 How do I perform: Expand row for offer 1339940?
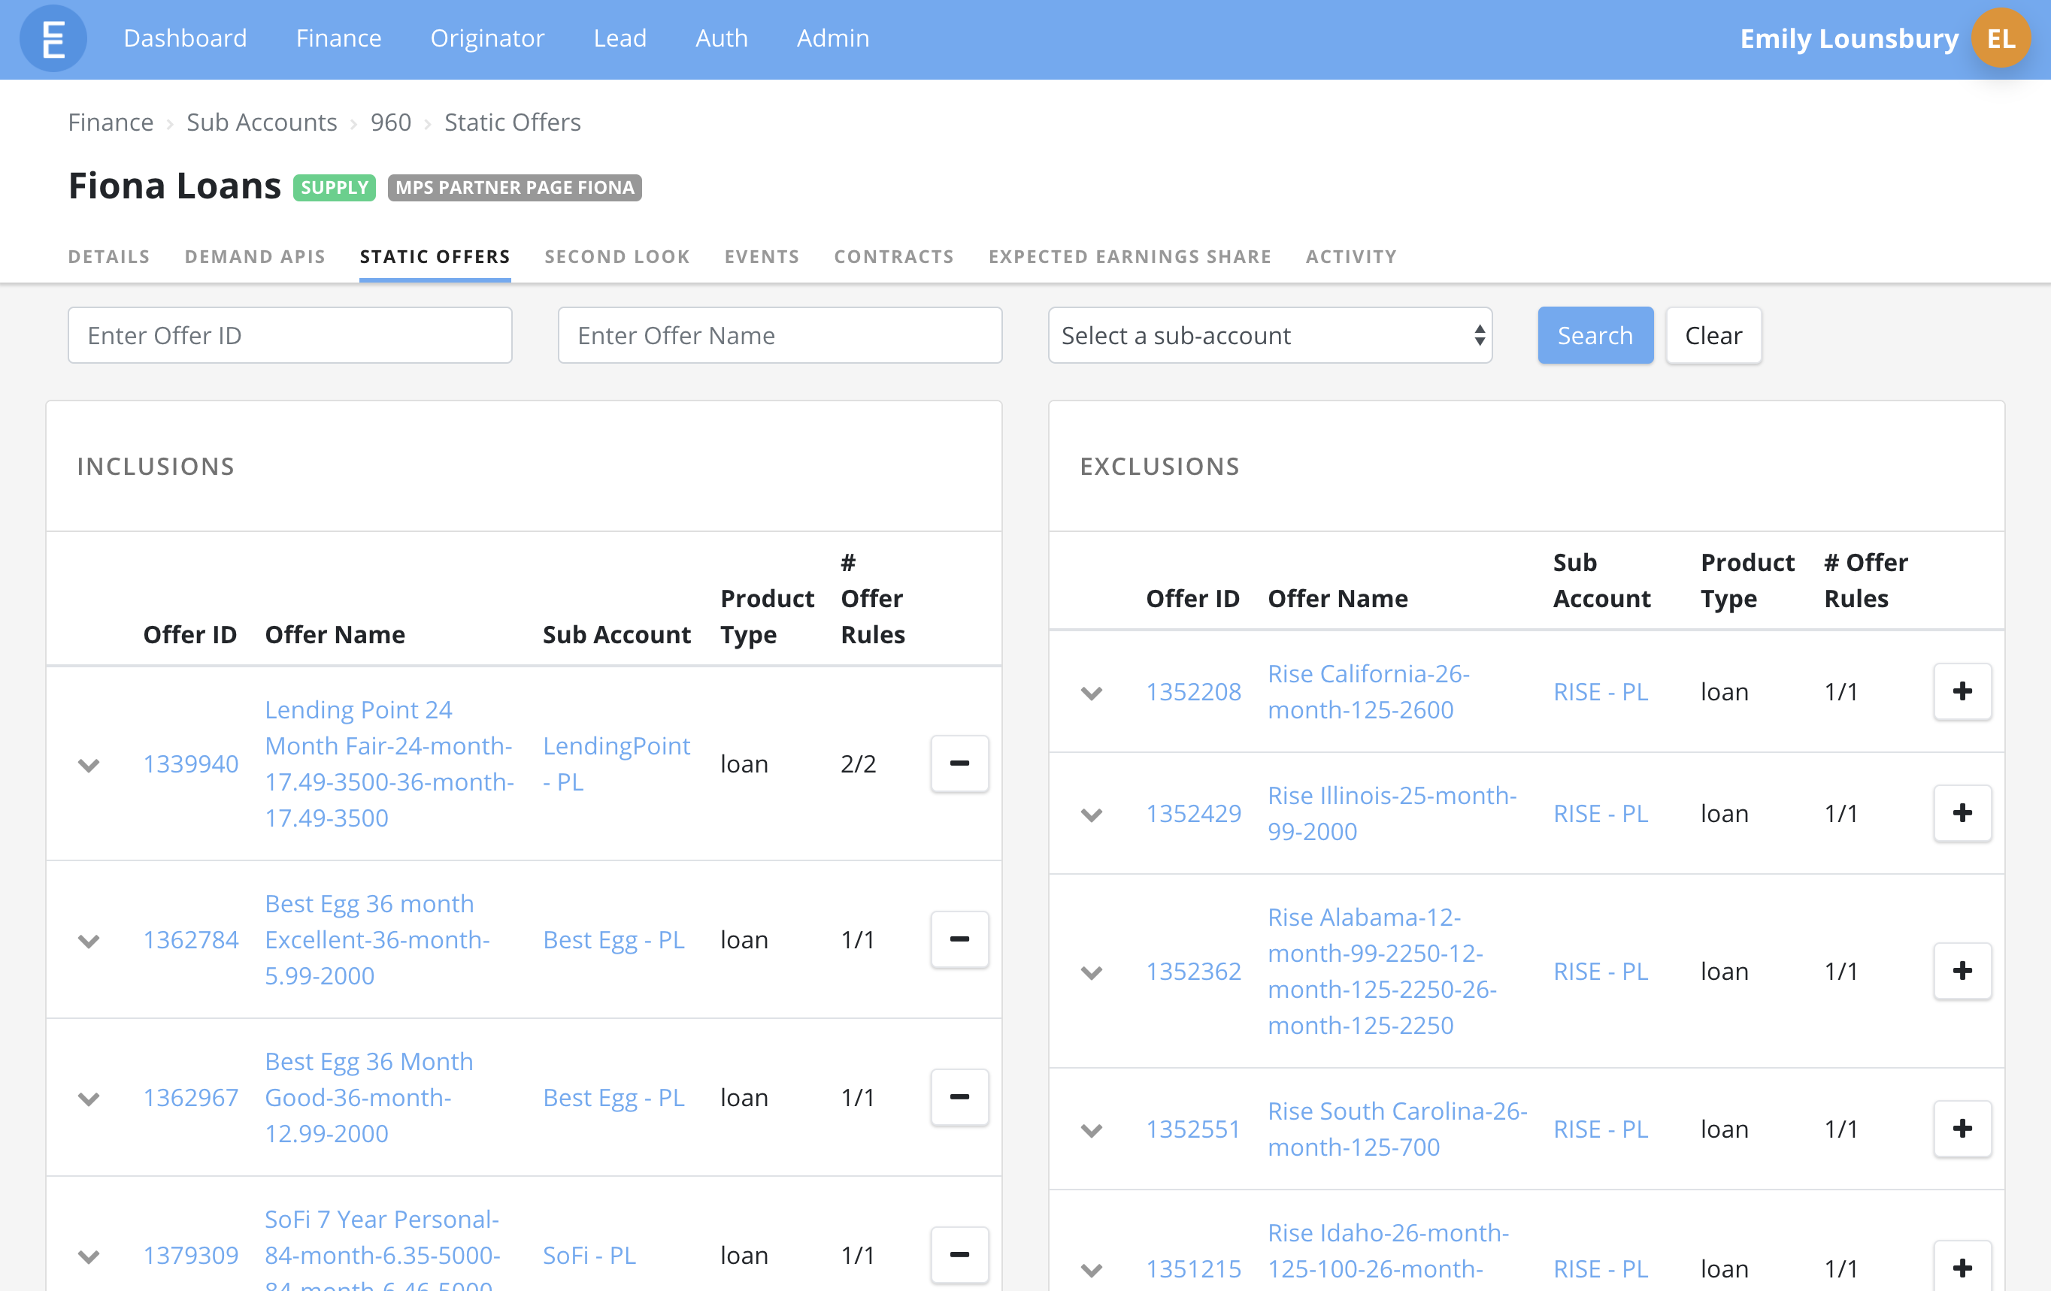click(x=89, y=765)
